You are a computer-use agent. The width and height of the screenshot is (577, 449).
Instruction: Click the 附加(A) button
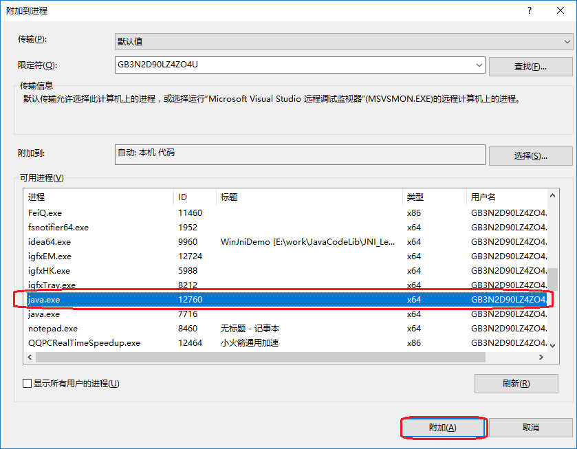[x=443, y=428]
